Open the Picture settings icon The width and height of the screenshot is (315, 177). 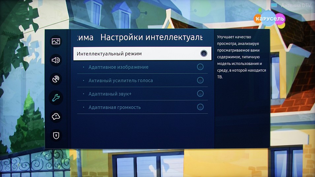[56, 41]
